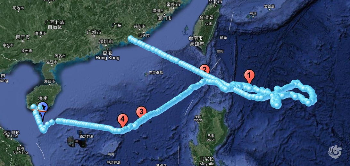Click the track start point near 汕头市
This screenshot has width=350, height=166.
130,39
